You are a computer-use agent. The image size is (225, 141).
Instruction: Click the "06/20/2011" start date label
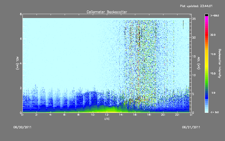(22, 127)
